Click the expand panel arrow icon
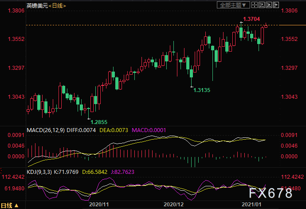 (x=276, y=5)
